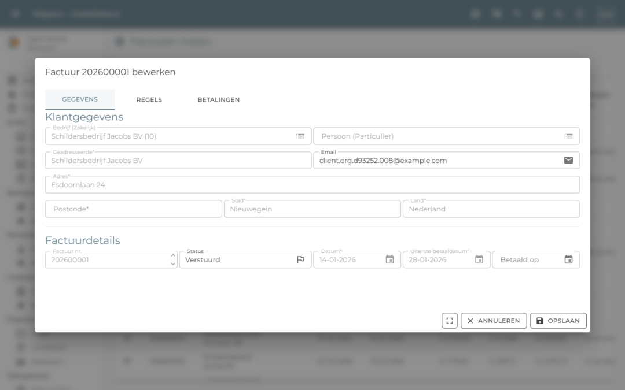Click the Land field showing Nederland
625x390 pixels.
tap(491, 209)
